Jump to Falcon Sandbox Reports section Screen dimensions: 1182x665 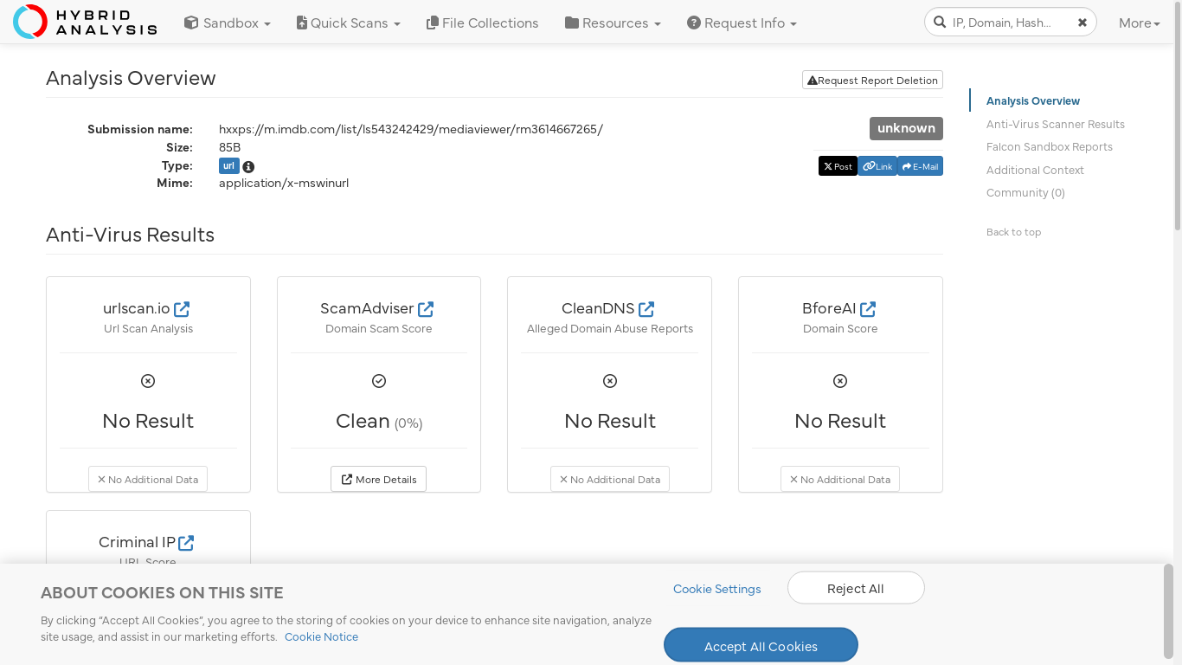pos(1050,146)
